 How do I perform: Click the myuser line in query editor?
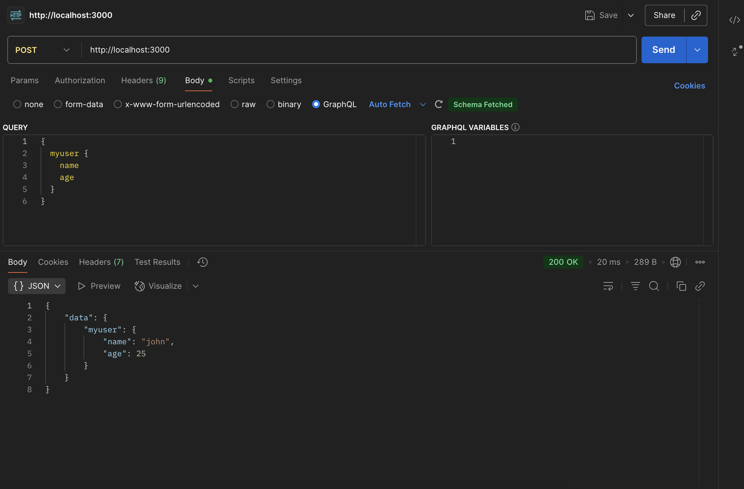tap(69, 154)
